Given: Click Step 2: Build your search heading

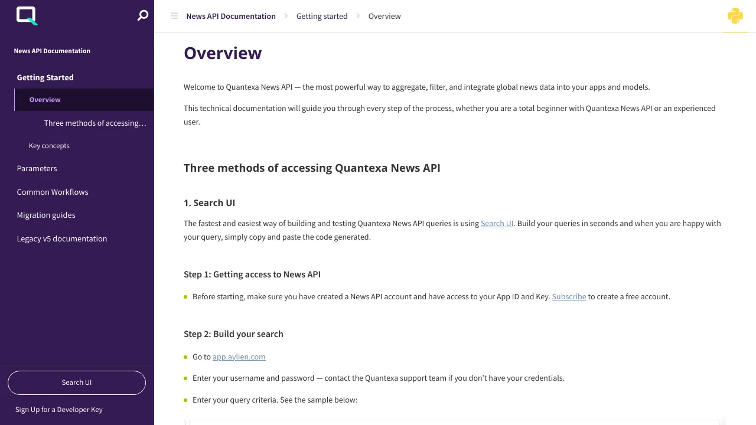Looking at the screenshot, I should tap(233, 334).
